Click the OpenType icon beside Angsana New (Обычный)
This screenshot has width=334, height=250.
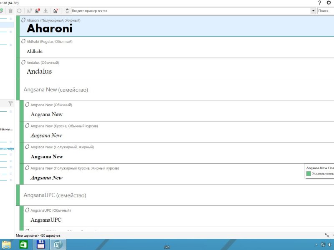27,105
